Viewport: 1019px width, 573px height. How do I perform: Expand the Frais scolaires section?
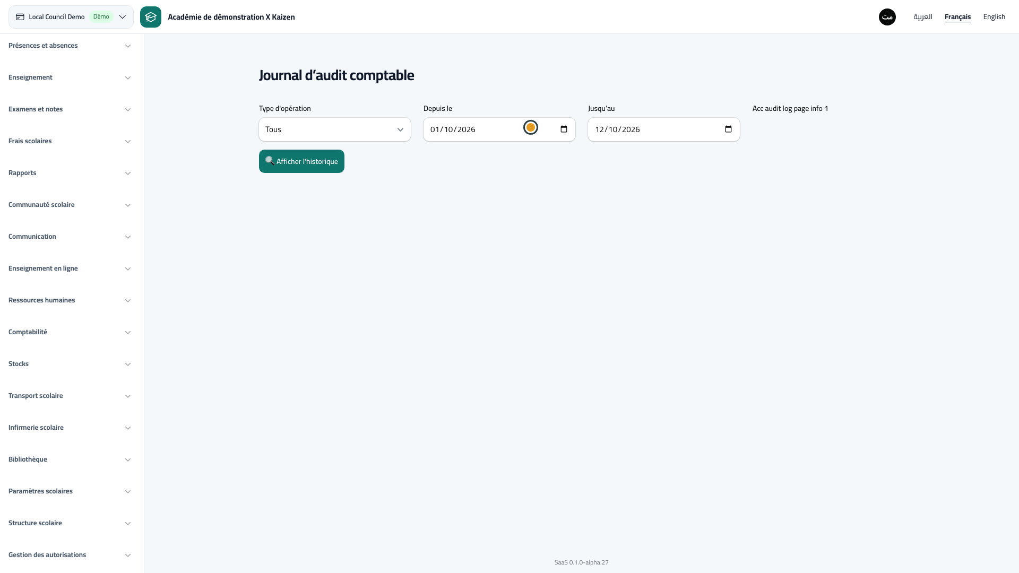click(x=70, y=141)
